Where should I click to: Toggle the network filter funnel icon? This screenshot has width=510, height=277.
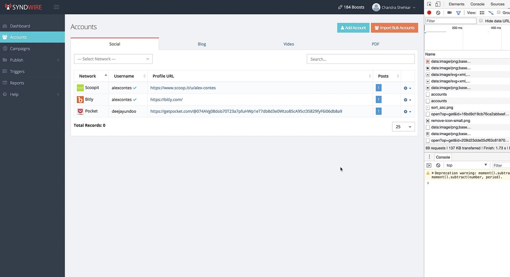coord(458,13)
